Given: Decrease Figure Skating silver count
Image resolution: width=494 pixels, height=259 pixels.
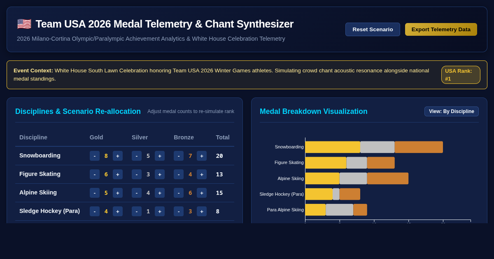Looking at the screenshot, I should tap(137, 174).
